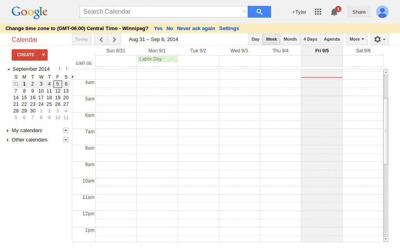View notifications with the bell icon

point(334,12)
